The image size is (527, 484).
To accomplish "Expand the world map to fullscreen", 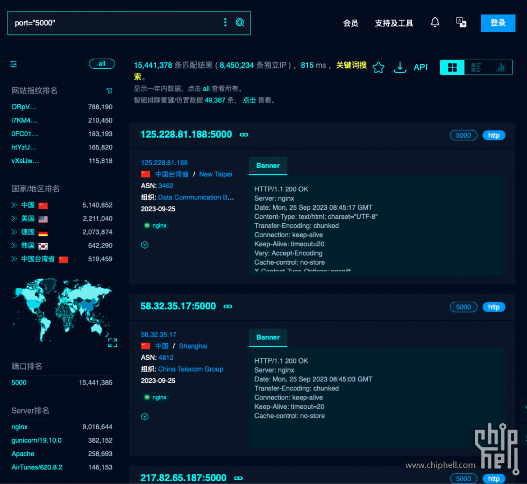I will tap(112, 343).
